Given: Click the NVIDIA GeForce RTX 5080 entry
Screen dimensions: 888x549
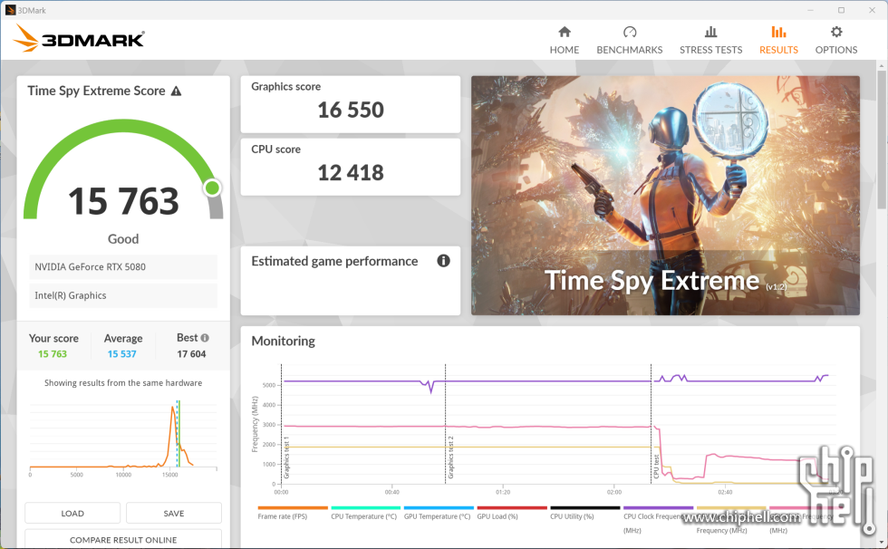Looking at the screenshot, I should pos(123,266).
